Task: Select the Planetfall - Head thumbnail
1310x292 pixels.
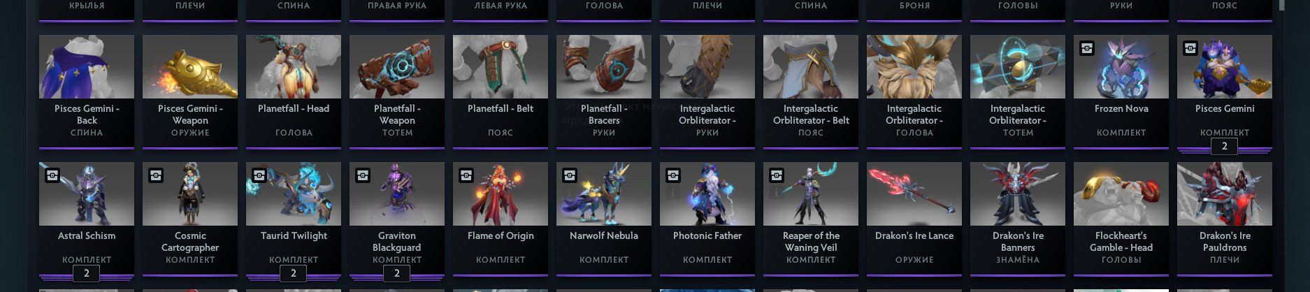Action: click(x=294, y=66)
